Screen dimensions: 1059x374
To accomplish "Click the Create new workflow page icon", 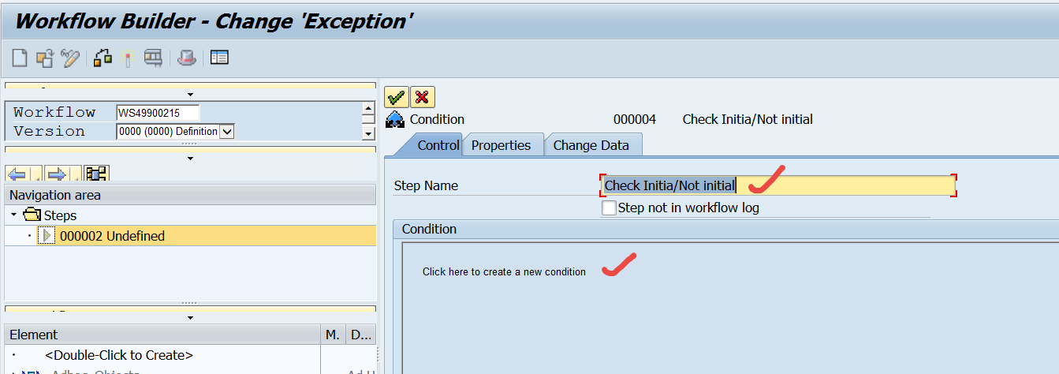I will tap(19, 58).
